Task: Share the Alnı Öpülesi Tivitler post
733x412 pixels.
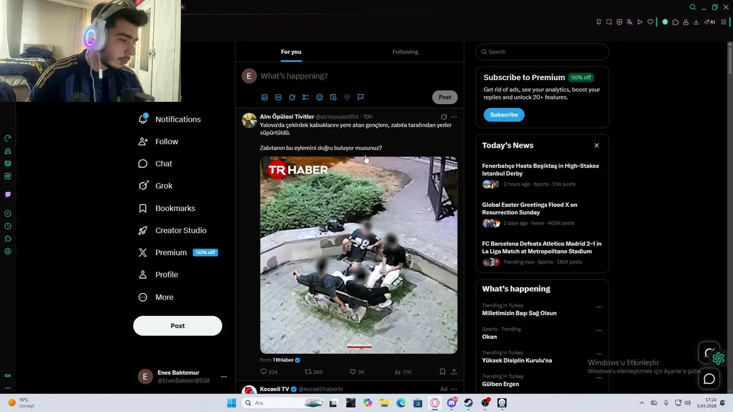Action: pos(454,372)
